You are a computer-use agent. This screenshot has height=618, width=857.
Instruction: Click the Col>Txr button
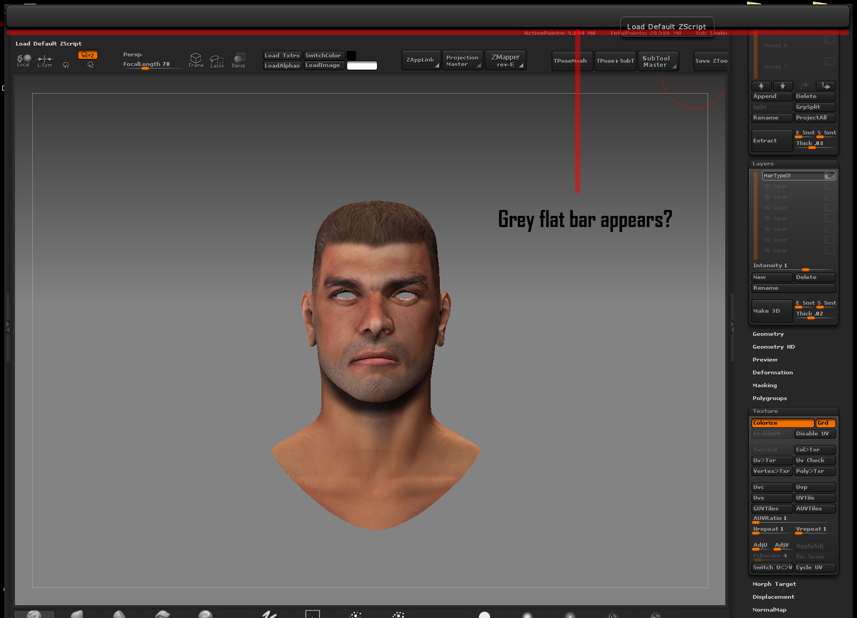pos(815,450)
